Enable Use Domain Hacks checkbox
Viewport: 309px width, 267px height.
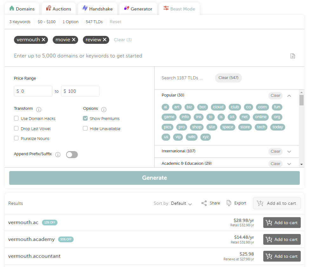coord(16,118)
